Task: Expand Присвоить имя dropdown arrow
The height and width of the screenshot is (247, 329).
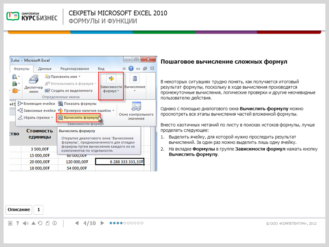Action: click(79, 77)
